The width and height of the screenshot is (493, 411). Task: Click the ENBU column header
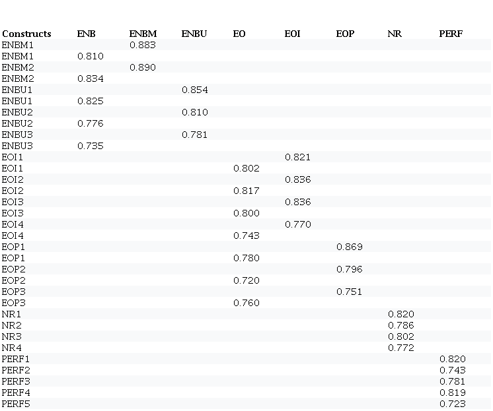(194, 34)
